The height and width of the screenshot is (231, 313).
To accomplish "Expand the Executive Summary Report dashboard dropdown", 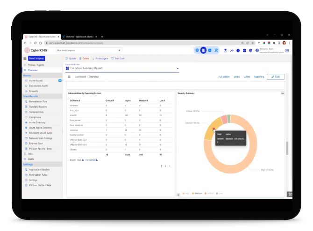I will tap(178, 69).
